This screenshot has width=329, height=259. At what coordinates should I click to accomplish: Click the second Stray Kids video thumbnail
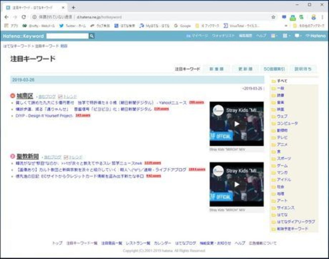(x=237, y=184)
